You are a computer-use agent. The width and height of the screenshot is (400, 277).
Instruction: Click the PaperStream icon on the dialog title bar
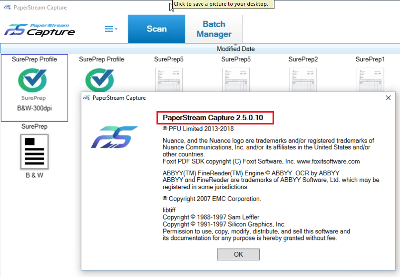[x=87, y=97]
